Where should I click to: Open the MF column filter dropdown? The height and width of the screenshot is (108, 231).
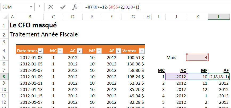(99, 51)
